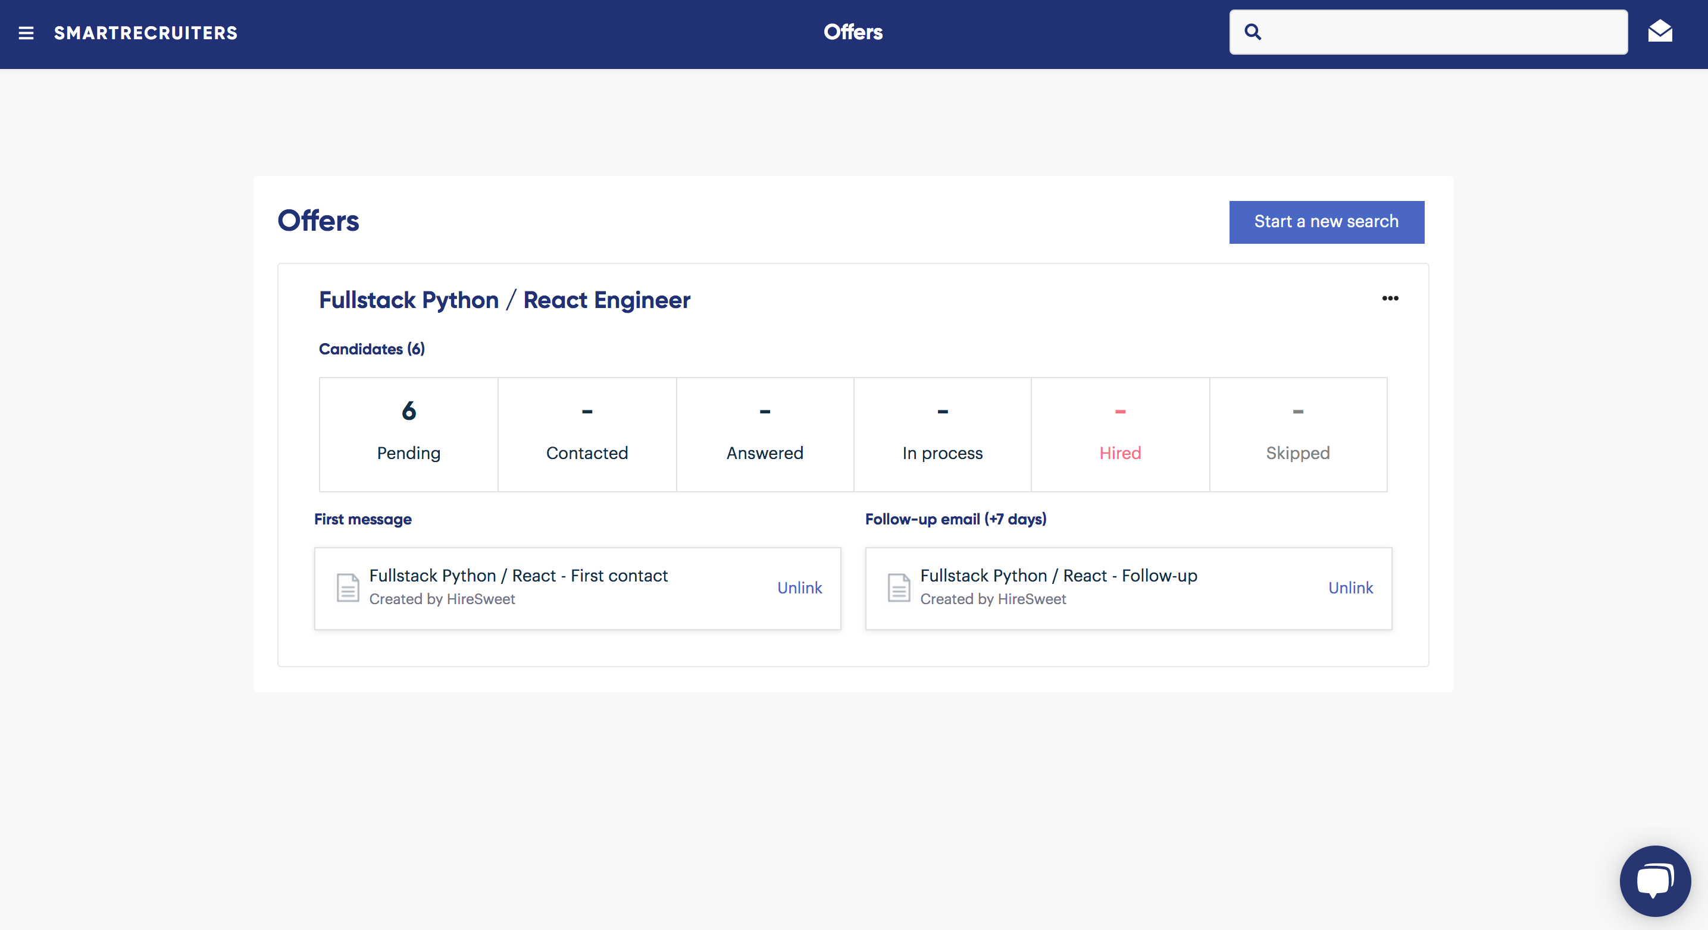The width and height of the screenshot is (1708, 930).
Task: Select the Hired candidates tab
Action: point(1120,434)
